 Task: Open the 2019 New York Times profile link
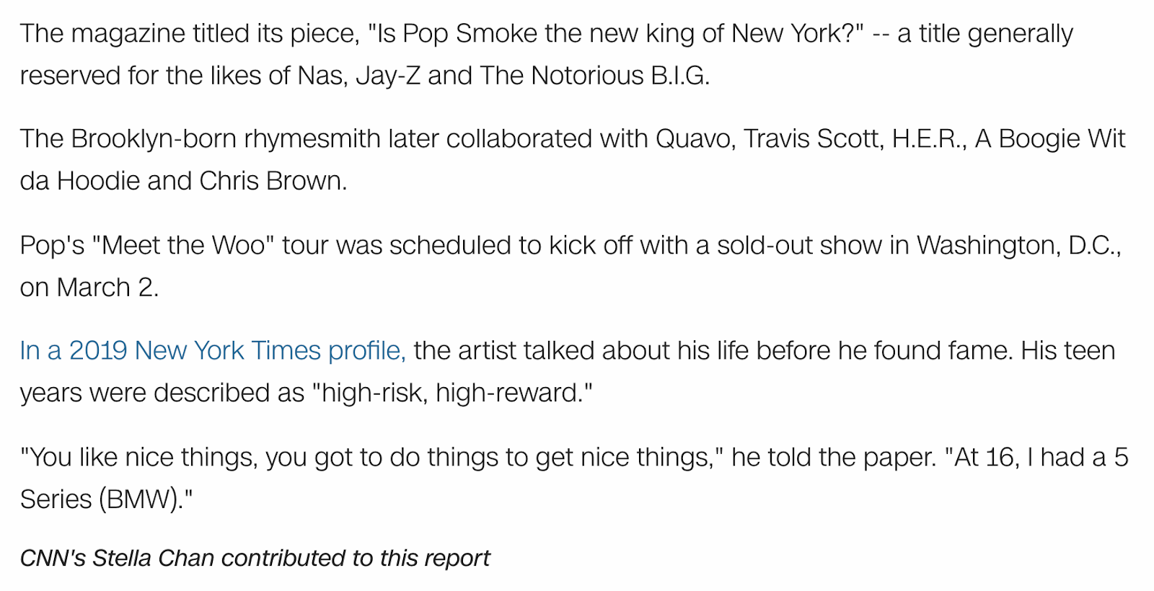[213, 351]
